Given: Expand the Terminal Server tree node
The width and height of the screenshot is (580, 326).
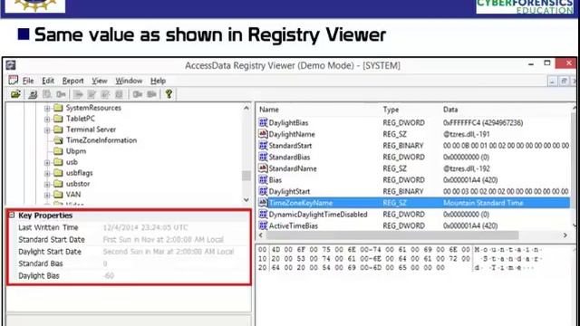Looking at the screenshot, I should tap(47, 130).
